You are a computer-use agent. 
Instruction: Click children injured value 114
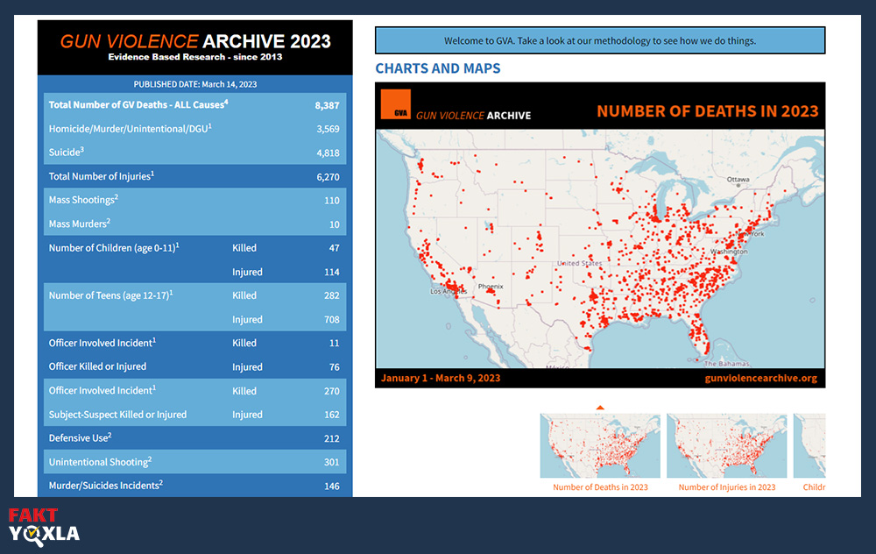[x=332, y=272]
